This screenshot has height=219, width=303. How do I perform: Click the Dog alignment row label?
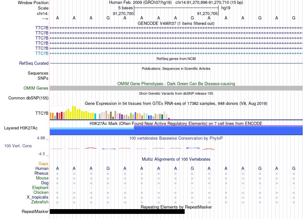coord(45,183)
